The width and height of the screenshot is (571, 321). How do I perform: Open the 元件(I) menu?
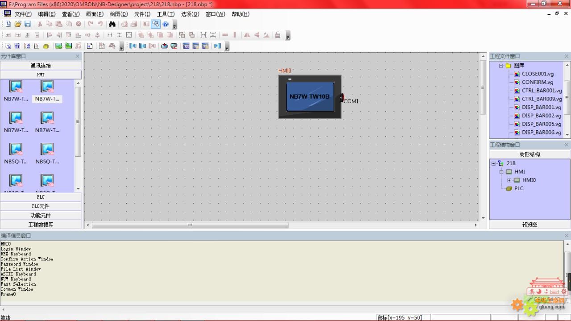point(142,14)
